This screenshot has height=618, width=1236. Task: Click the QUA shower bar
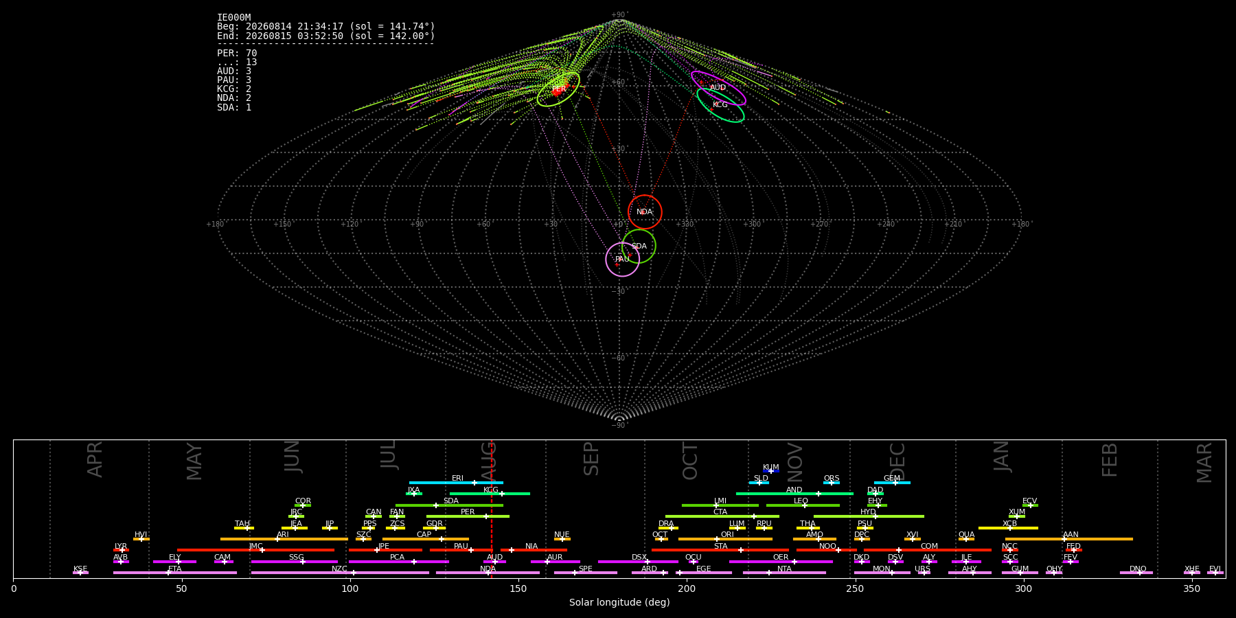(x=966, y=539)
